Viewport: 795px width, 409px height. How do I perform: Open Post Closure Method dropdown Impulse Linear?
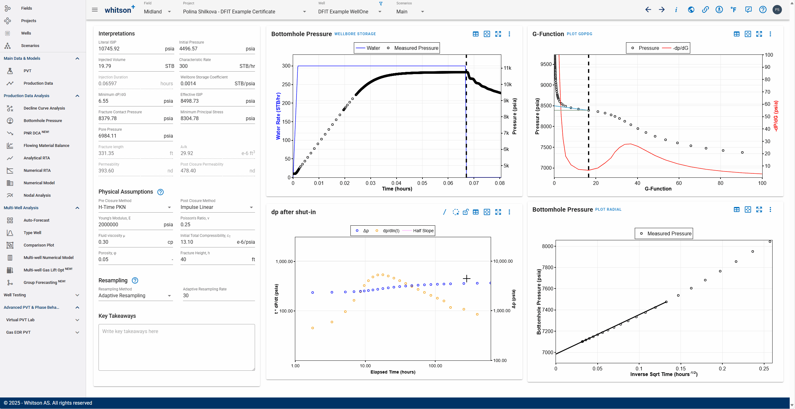[217, 207]
